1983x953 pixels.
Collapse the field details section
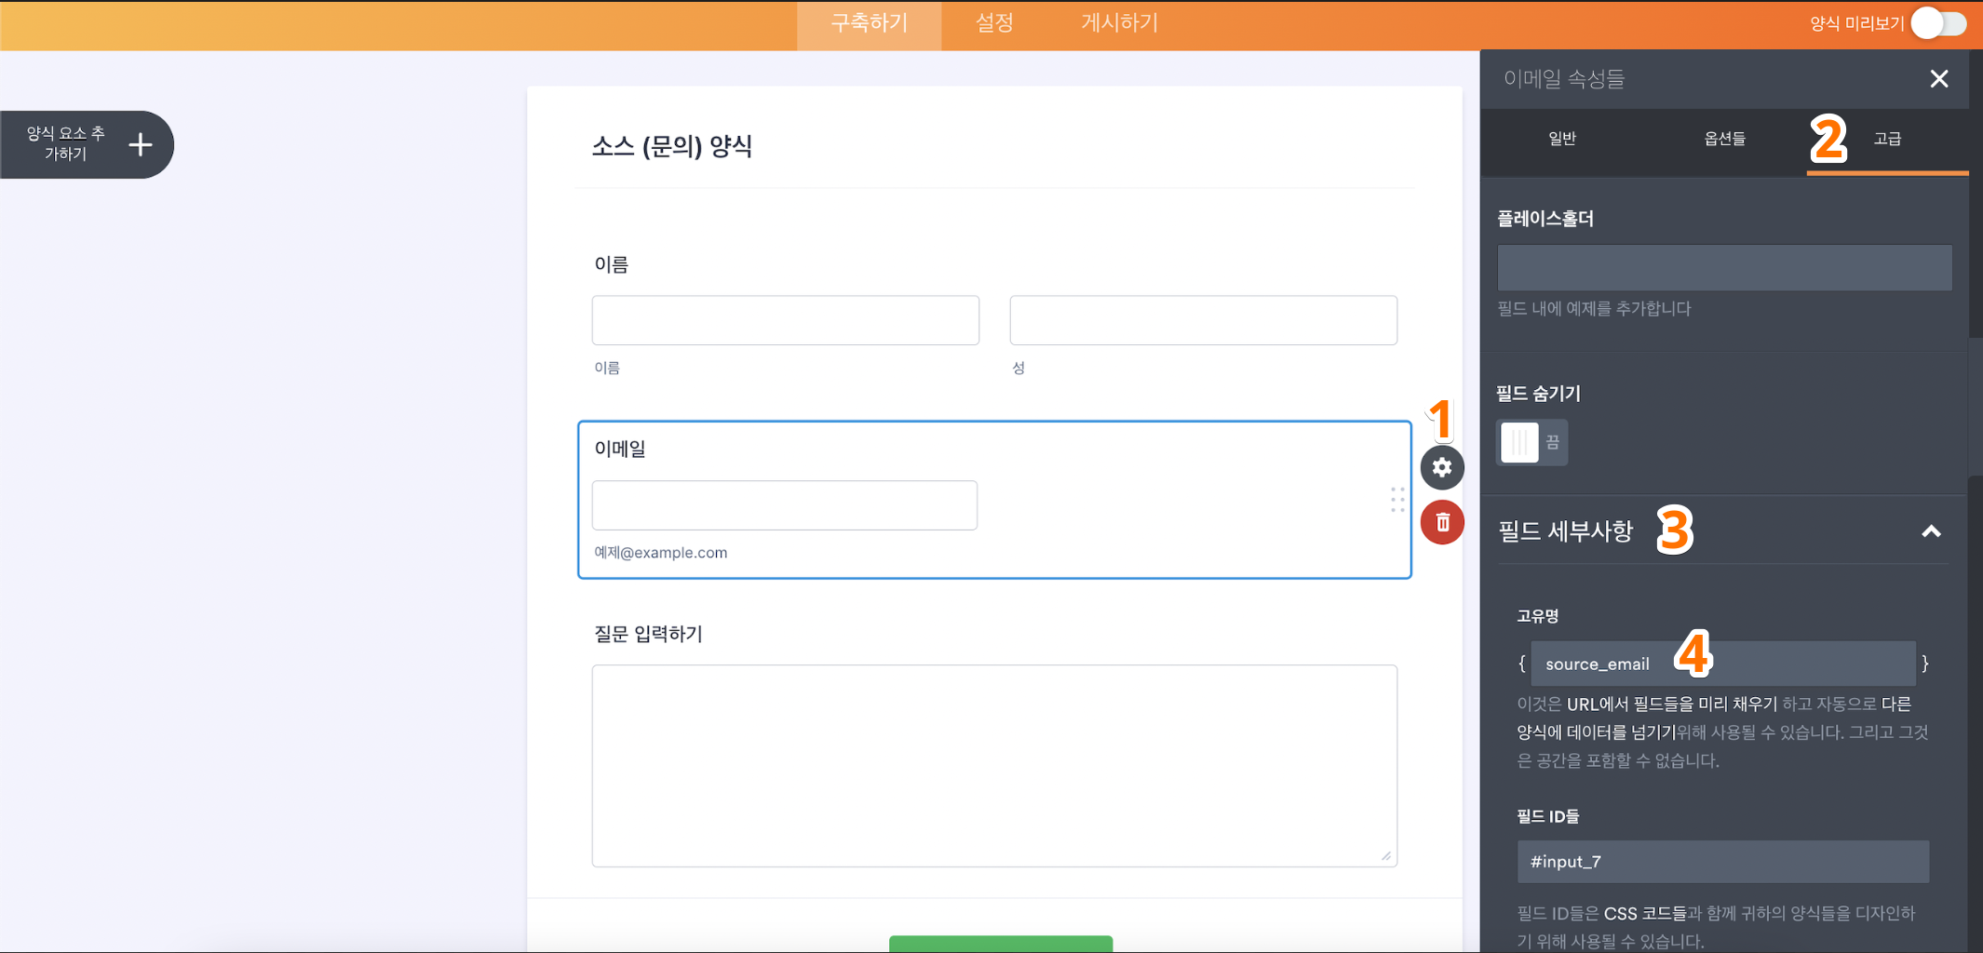1931,531
